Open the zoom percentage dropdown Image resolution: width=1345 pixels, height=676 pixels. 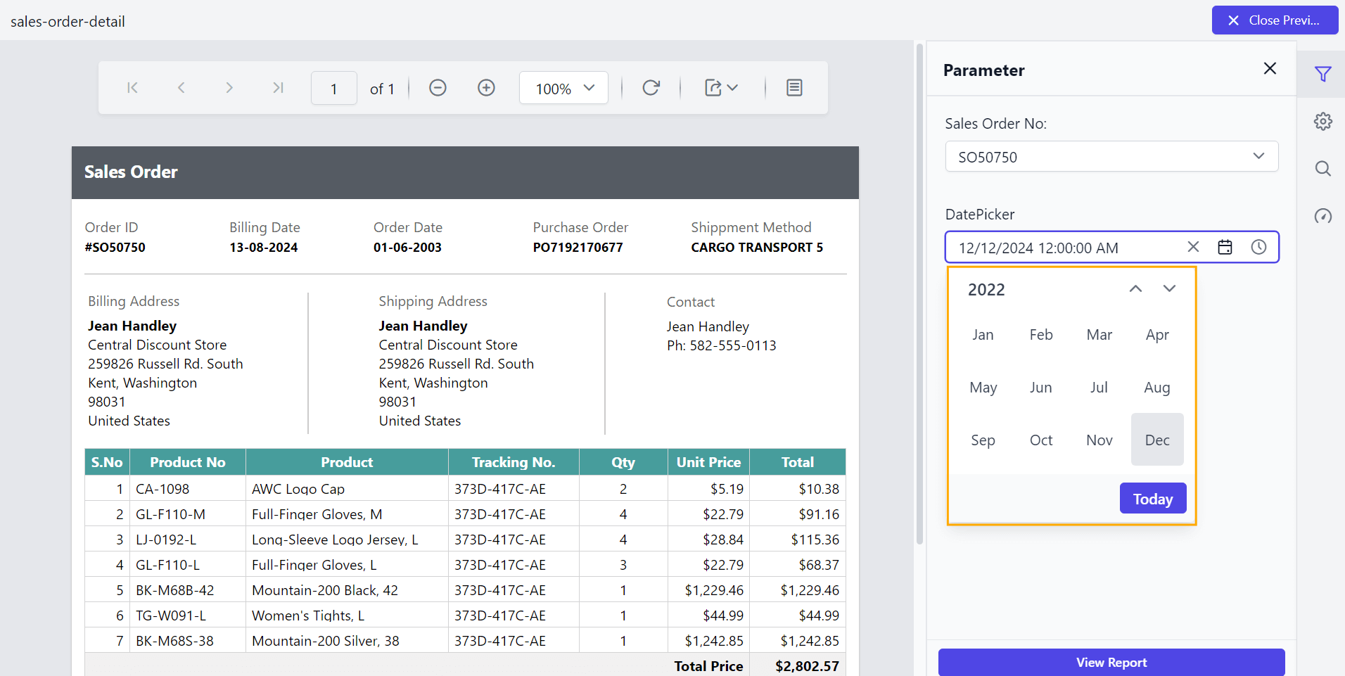coord(563,87)
